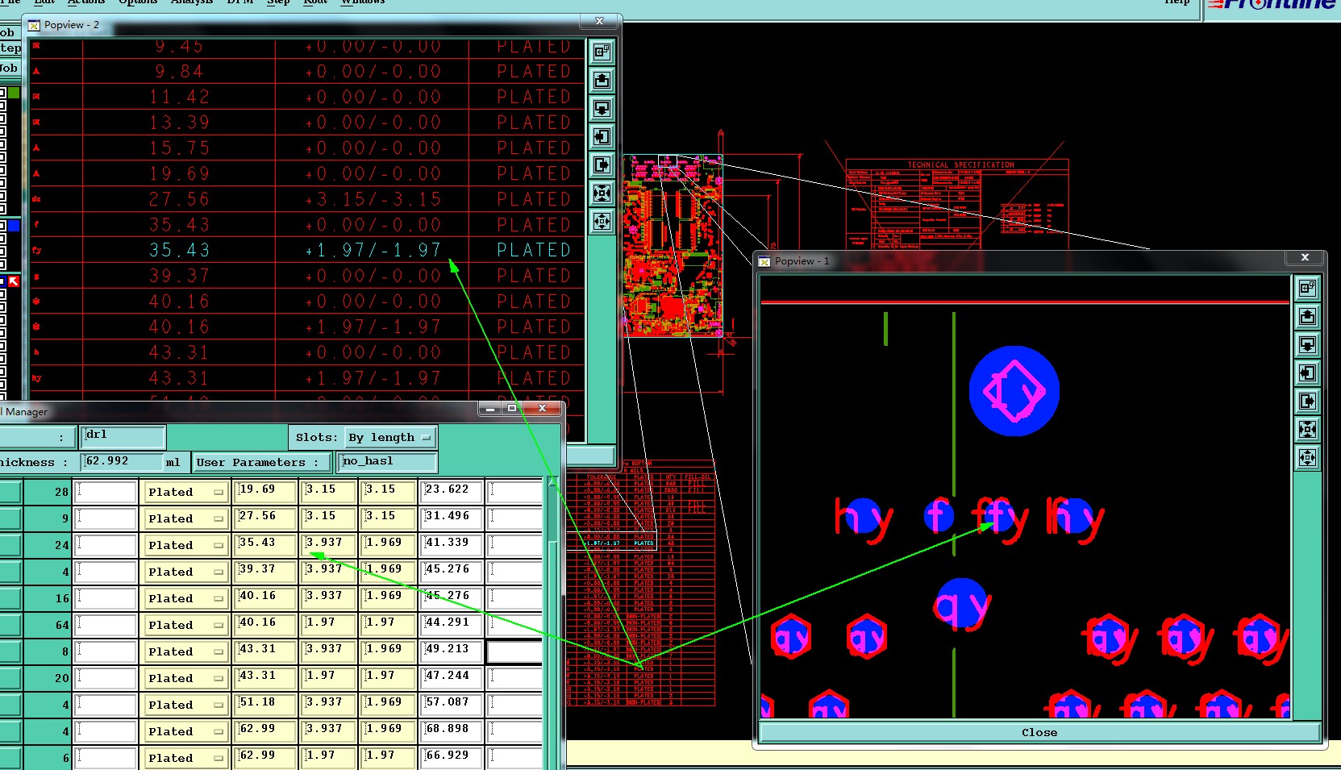Screen dimensions: 1341x770
Task: Open Plated dropdown for the 35.43 row
Action: click(185, 545)
